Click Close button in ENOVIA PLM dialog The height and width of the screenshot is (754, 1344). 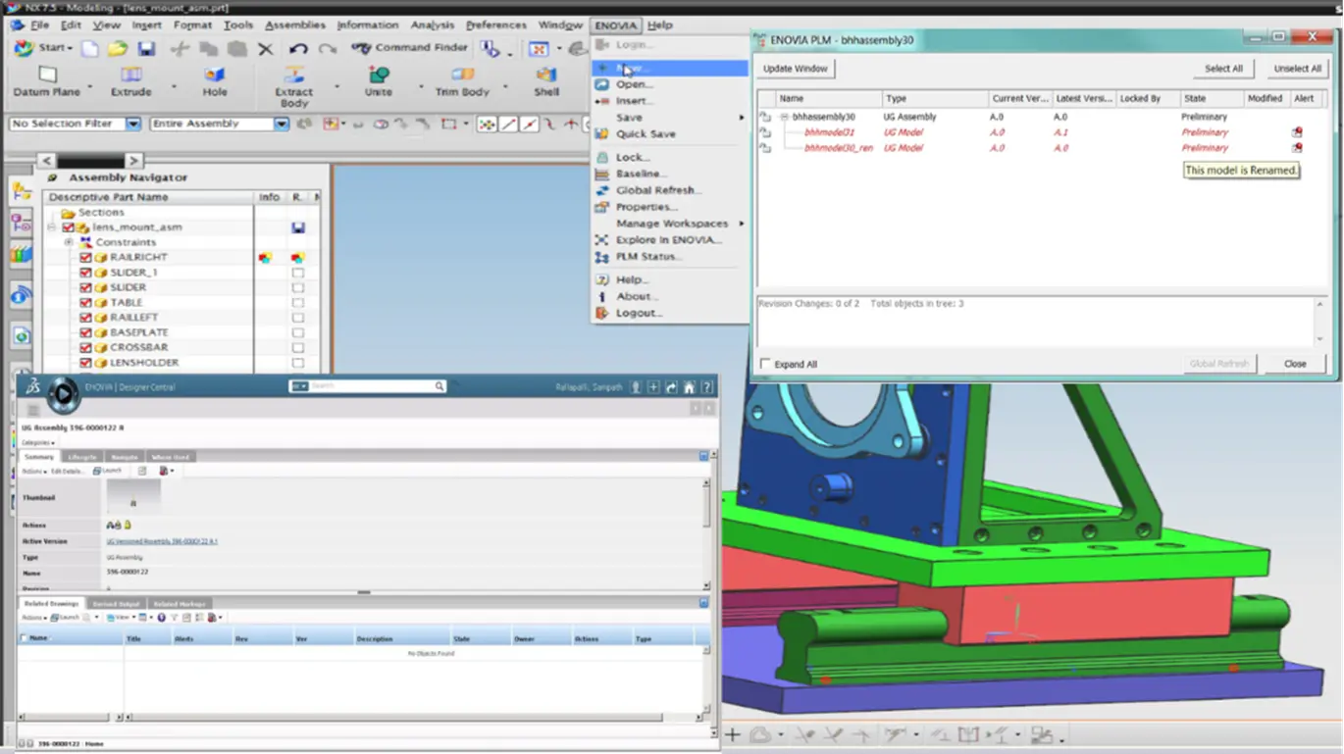pos(1295,364)
